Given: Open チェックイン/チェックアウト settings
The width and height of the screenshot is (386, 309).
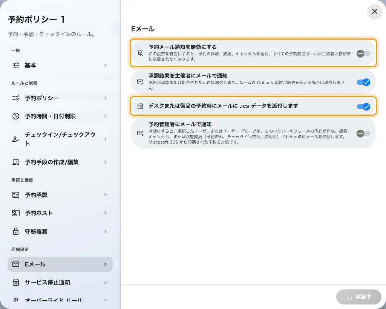Looking at the screenshot, I should coord(60,139).
